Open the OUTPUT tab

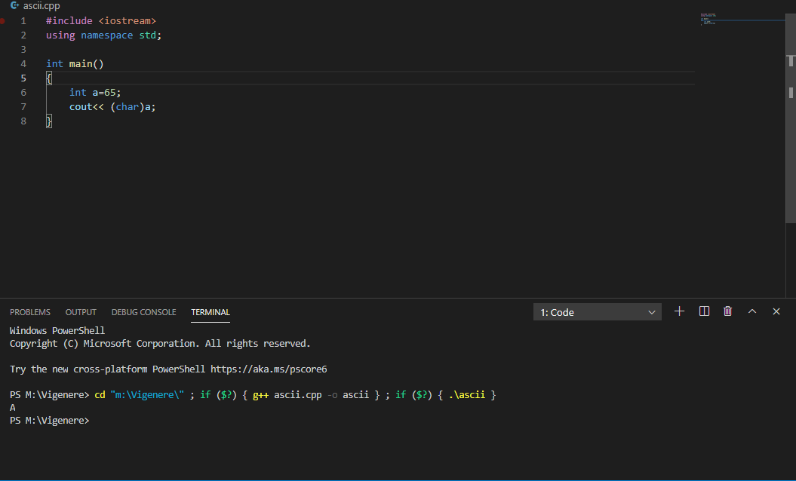pyautogui.click(x=81, y=312)
